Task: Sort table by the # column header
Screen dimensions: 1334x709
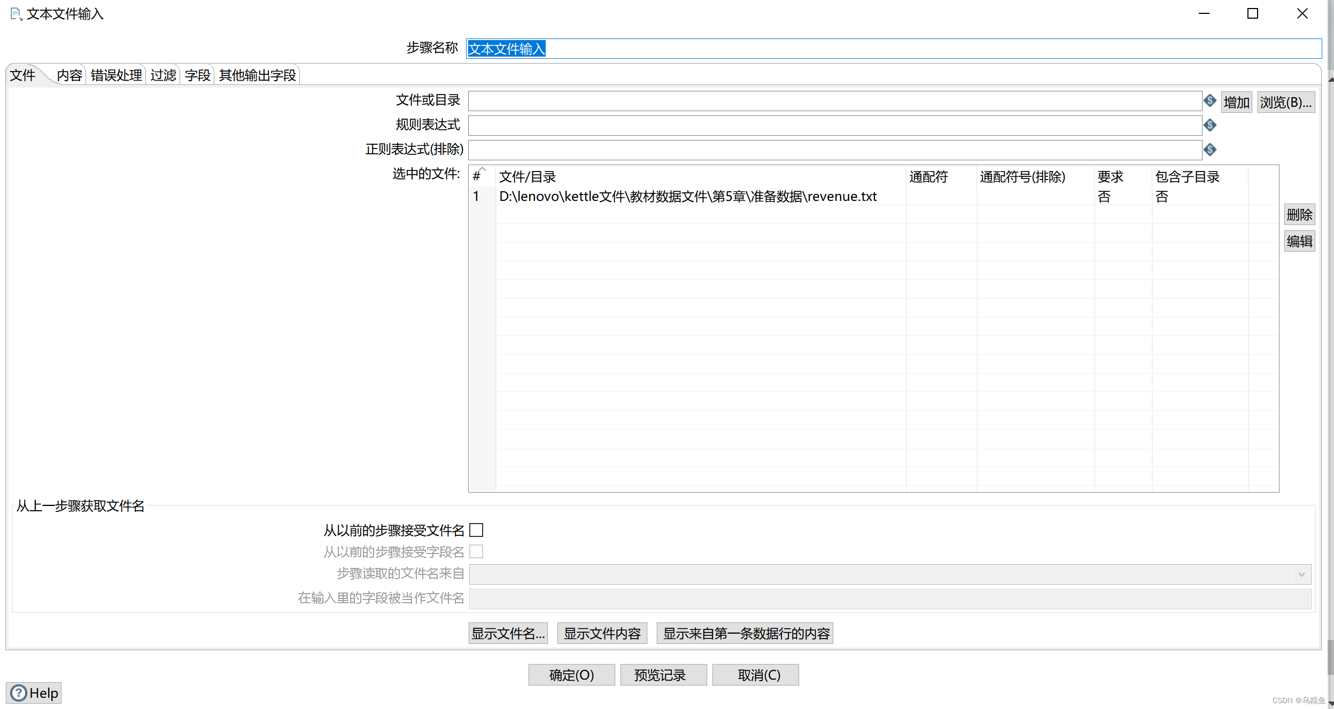Action: pyautogui.click(x=477, y=176)
